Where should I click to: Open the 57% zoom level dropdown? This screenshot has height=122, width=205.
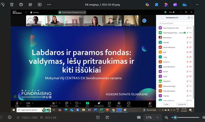(x=152, y=117)
